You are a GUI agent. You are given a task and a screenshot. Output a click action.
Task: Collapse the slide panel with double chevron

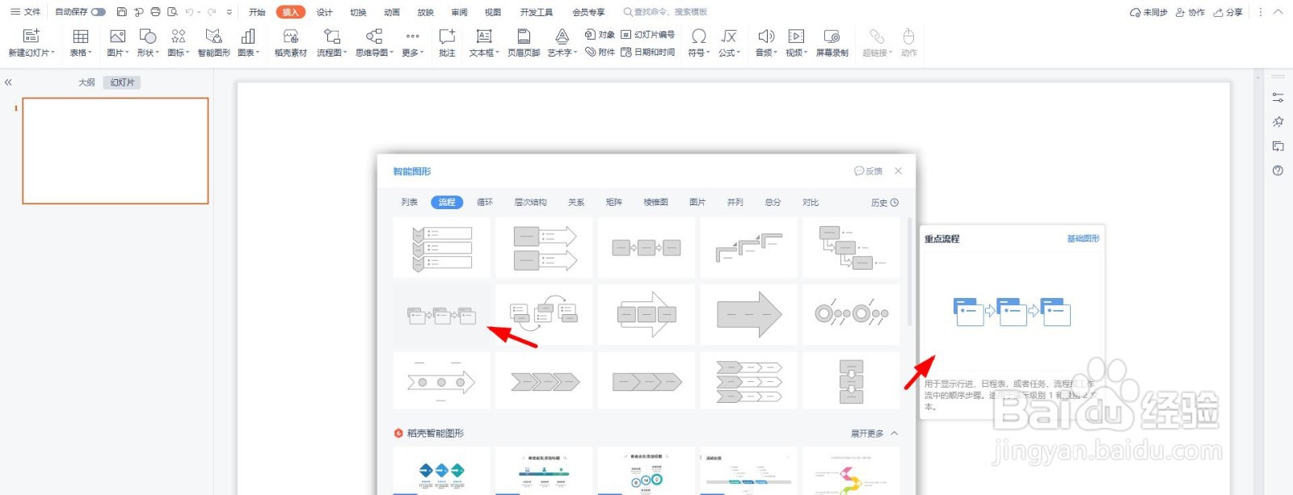point(8,82)
